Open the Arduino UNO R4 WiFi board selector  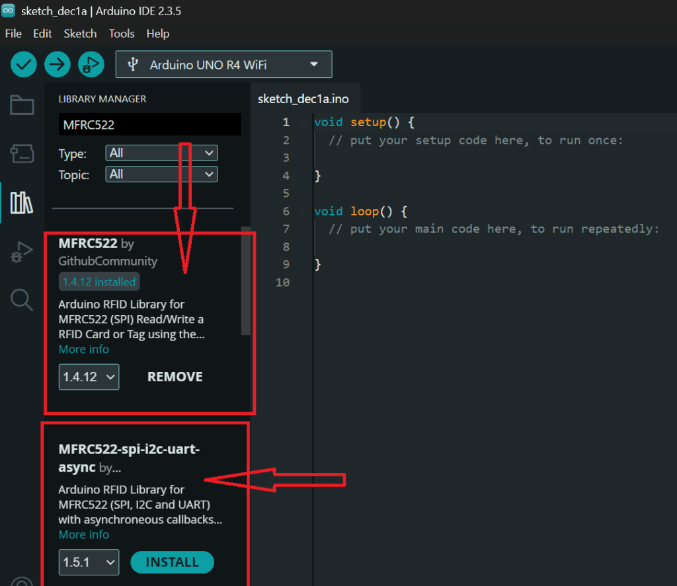coord(223,65)
